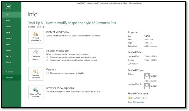Click Open File Location link
The height and width of the screenshot is (111, 189).
(x=139, y=98)
